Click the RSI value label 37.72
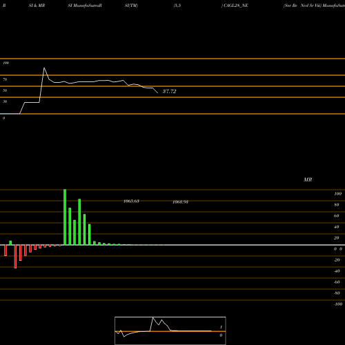The height and width of the screenshot is (345, 345). [170, 91]
